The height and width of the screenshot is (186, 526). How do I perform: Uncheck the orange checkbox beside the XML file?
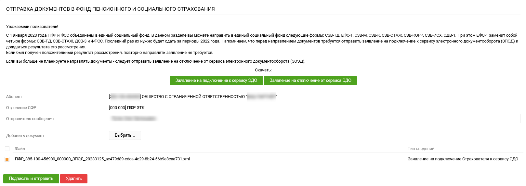[7, 159]
